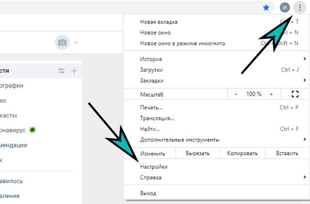Open Новое окно в режиме инкогнито
Viewport: 310px width, 204px height.
tap(216, 43)
